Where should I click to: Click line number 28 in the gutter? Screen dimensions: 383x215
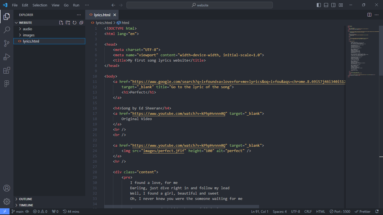coord(95,172)
